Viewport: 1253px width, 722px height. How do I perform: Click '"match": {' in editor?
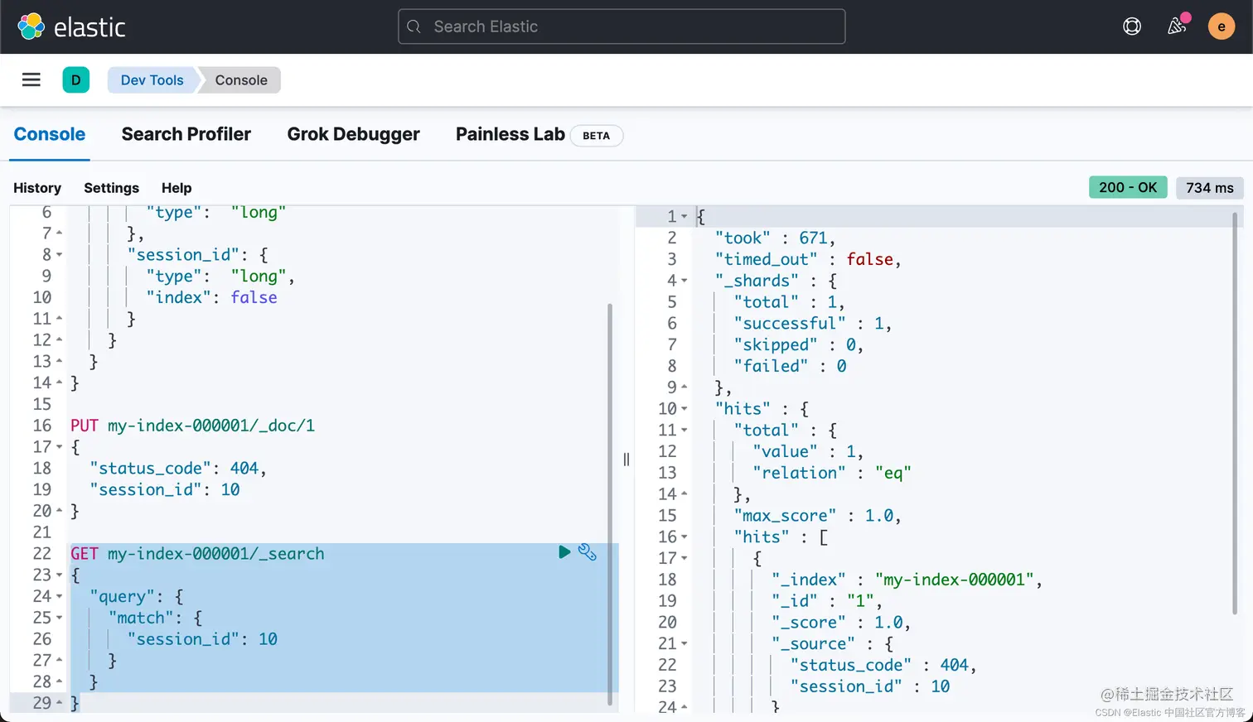click(x=156, y=619)
